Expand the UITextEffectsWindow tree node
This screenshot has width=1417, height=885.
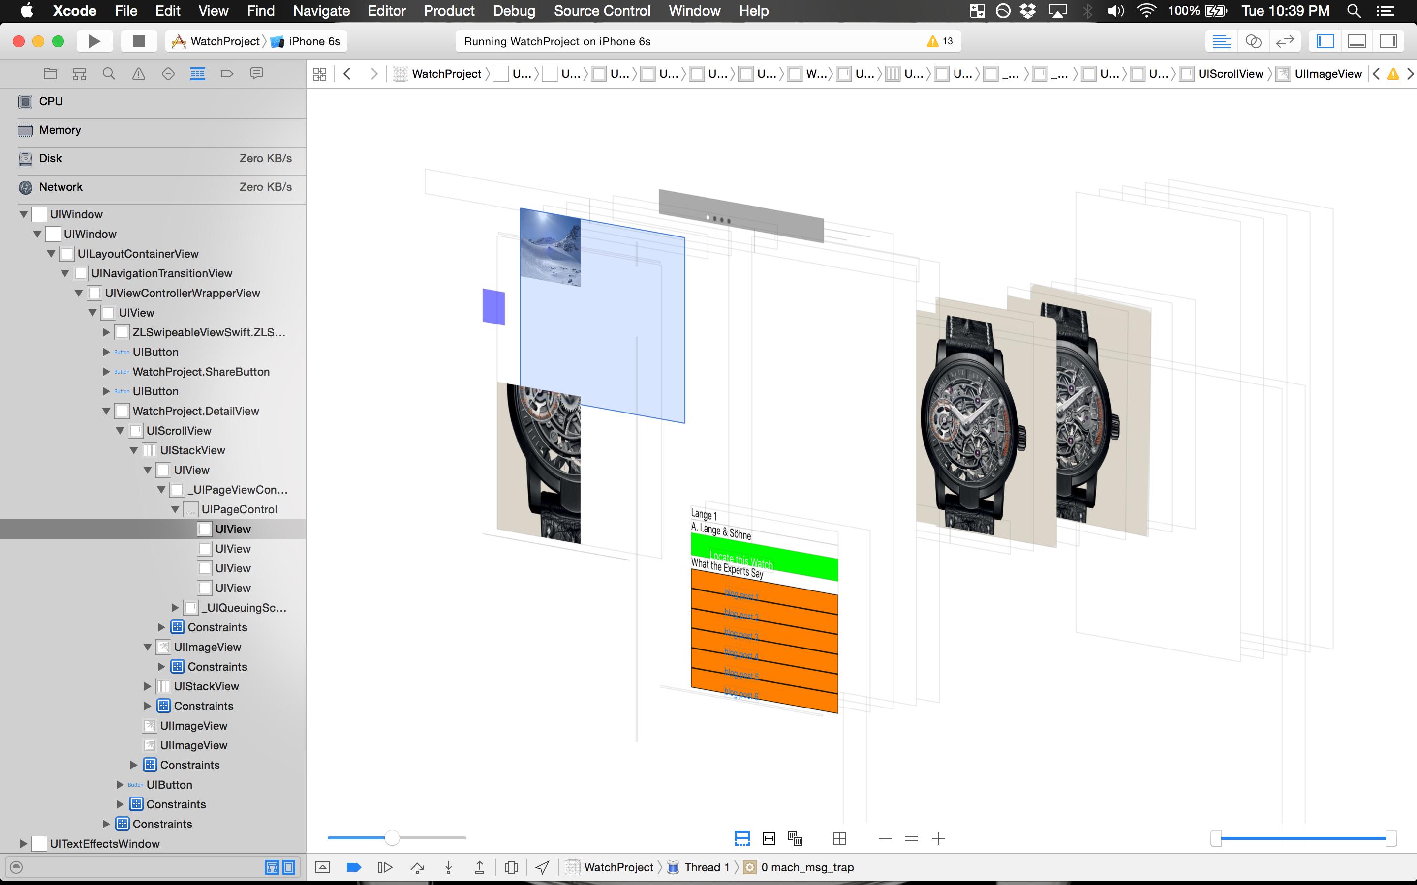[24, 843]
